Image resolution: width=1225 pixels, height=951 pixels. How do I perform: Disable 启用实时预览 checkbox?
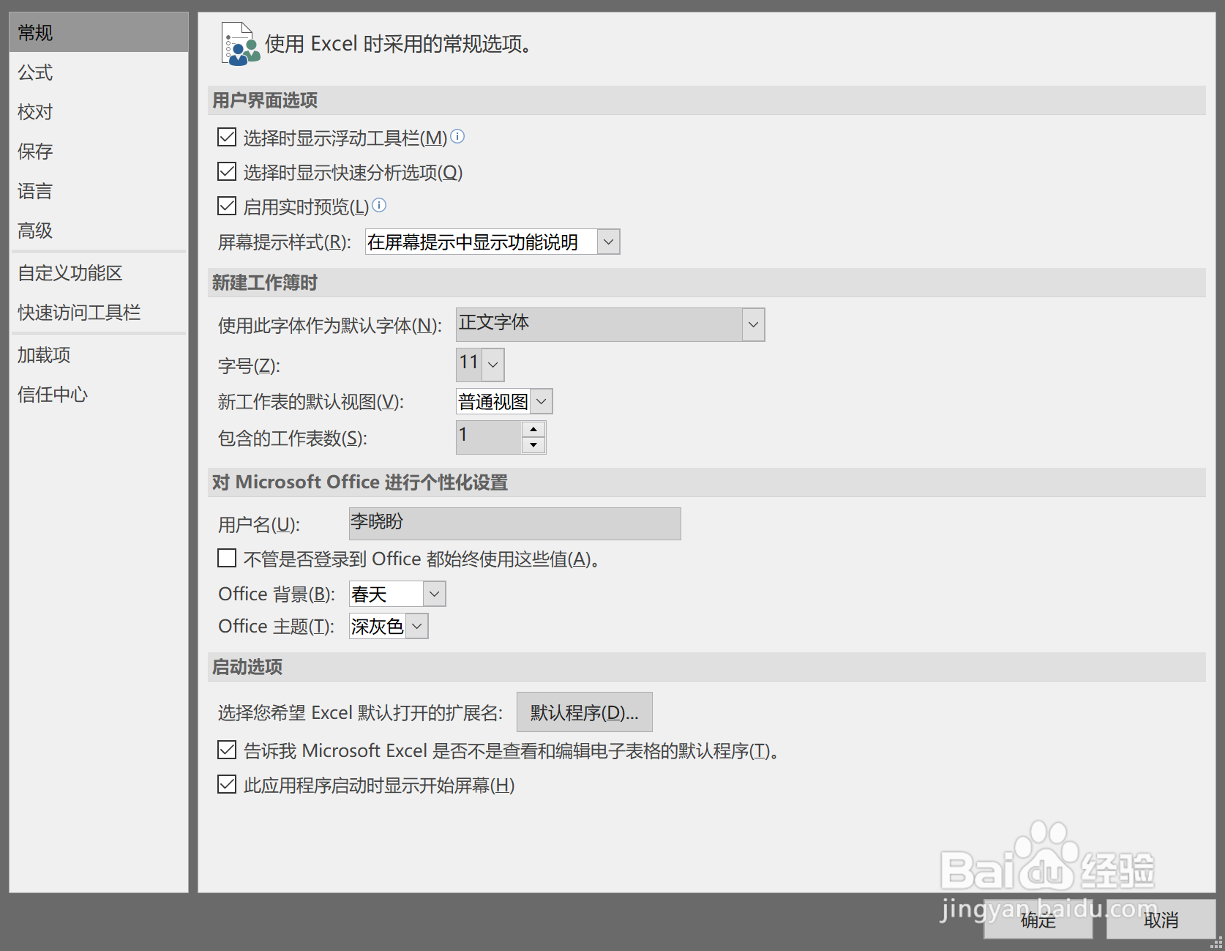tap(227, 206)
